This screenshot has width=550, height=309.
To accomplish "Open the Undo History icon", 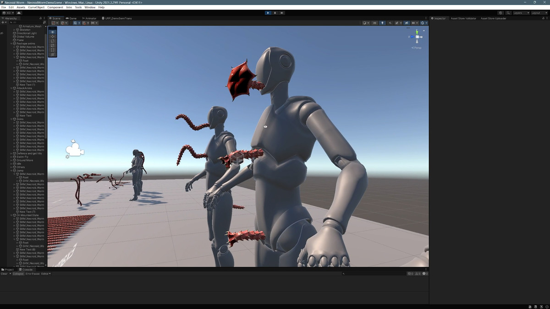I will click(x=500, y=13).
